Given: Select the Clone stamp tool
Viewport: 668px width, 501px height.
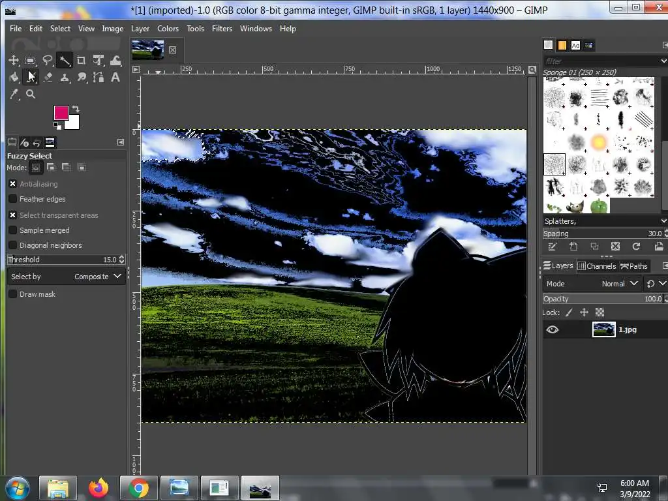Looking at the screenshot, I should pyautogui.click(x=65, y=77).
